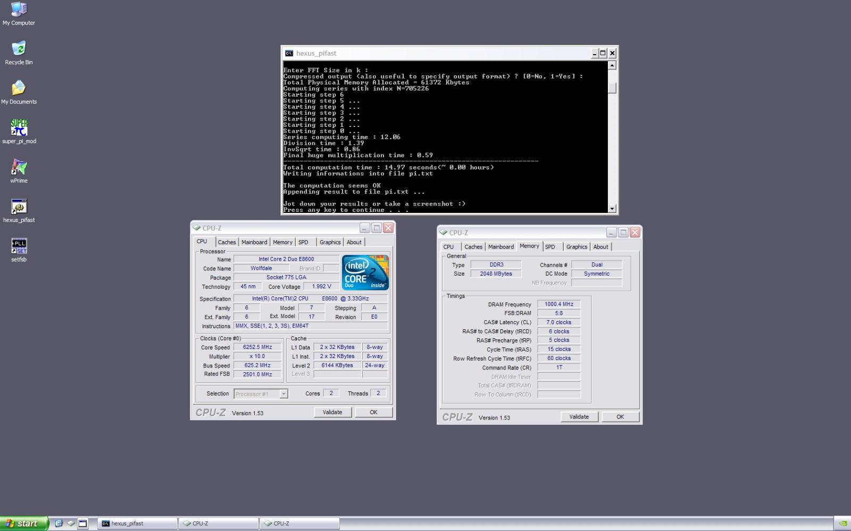Click the console vertical scrollbar thumb

click(x=612, y=88)
